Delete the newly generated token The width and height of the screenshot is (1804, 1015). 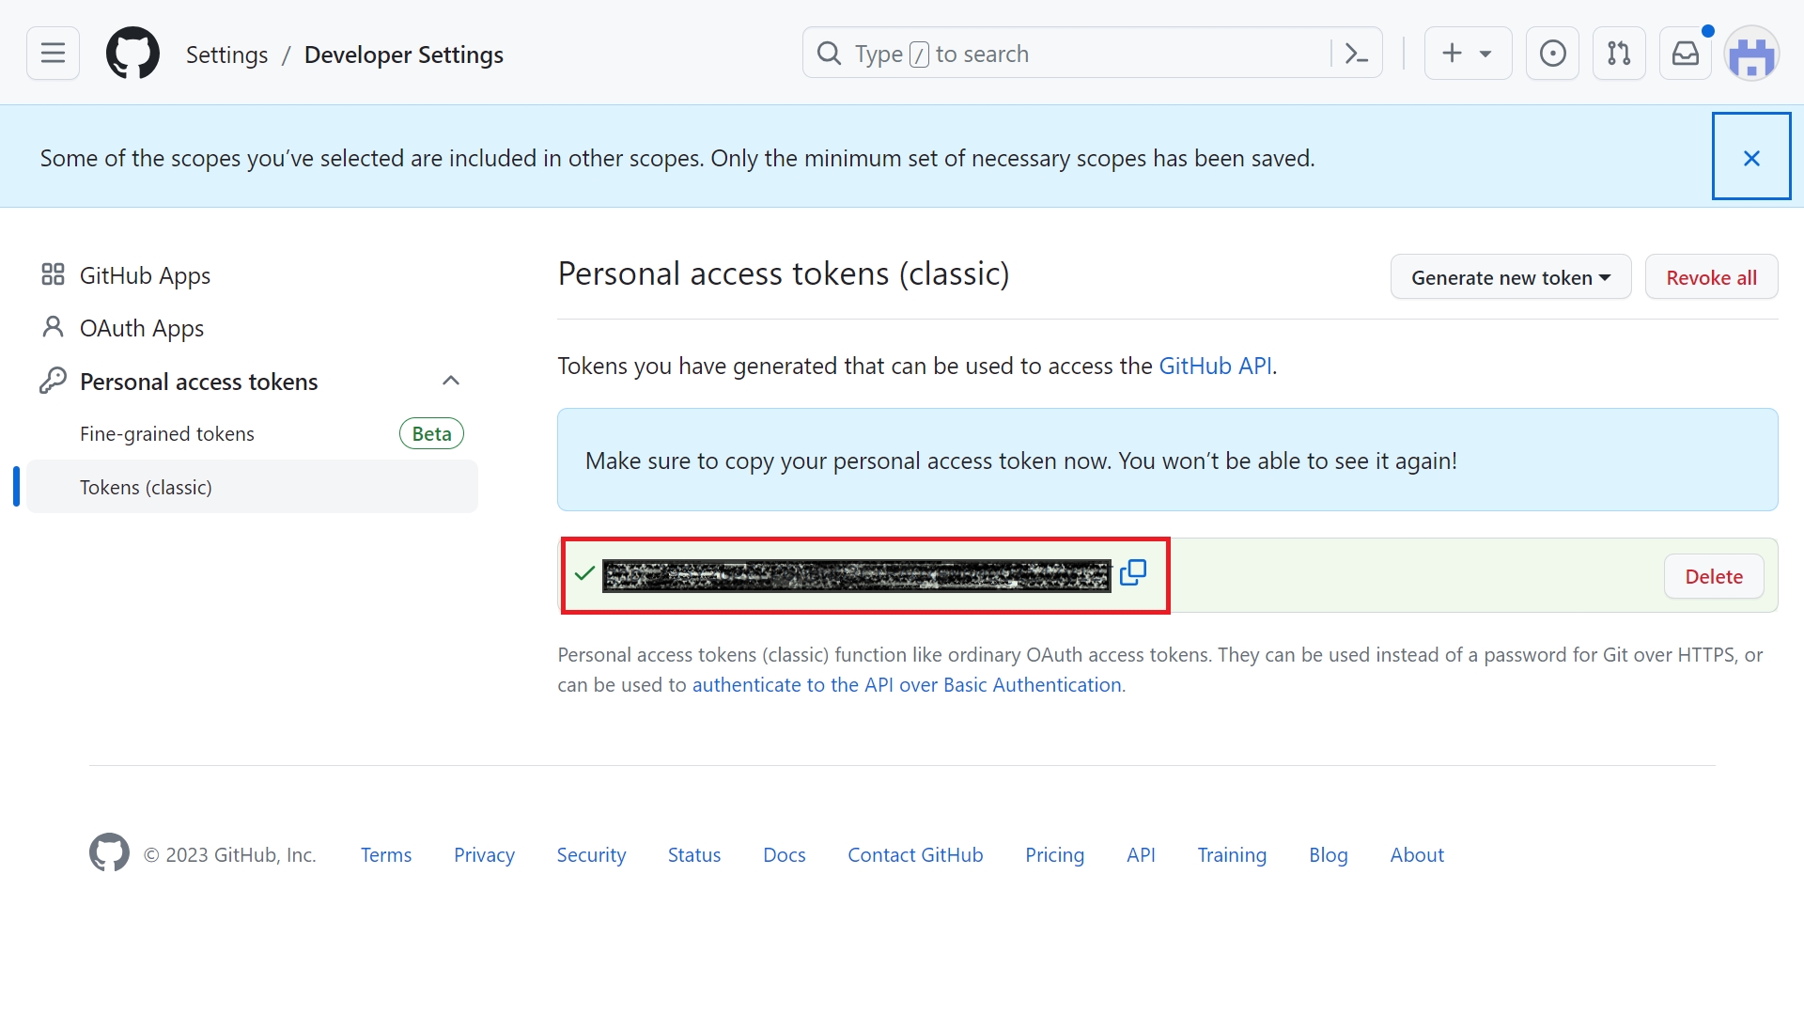pyautogui.click(x=1713, y=576)
